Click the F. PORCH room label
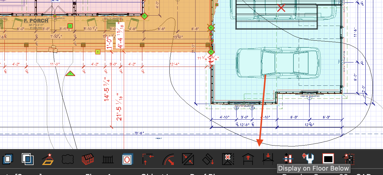Viewport: 383px width, 175px height. (x=36, y=21)
